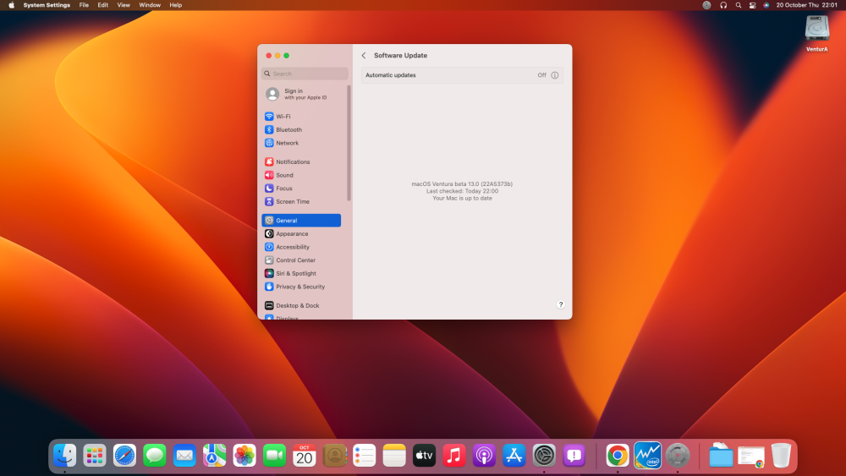The image size is (846, 476).
Task: Launch Safari from the Dock
Action: [124, 456]
